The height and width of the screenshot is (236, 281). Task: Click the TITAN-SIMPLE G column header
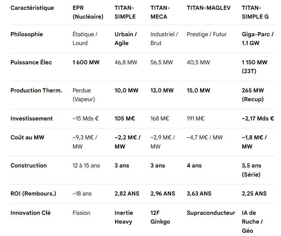pos(255,12)
